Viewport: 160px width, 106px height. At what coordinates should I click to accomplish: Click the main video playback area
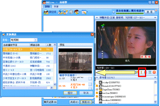126,43
